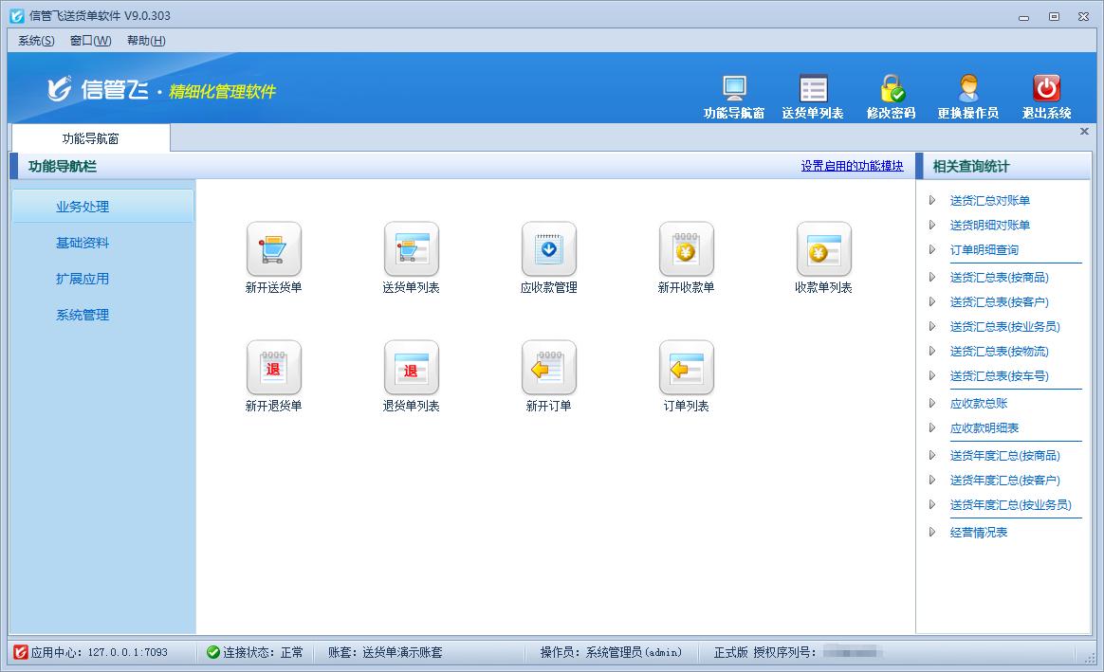This screenshot has height=672, width=1104.
Task: Open 送货汇总表(按业务员) link
Action: [1004, 326]
